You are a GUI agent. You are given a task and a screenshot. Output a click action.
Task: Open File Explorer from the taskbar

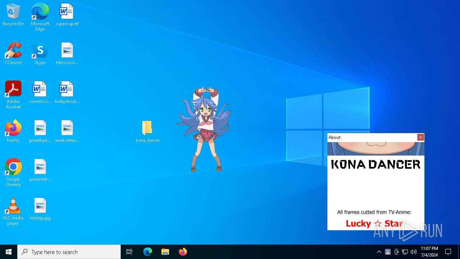(165, 252)
